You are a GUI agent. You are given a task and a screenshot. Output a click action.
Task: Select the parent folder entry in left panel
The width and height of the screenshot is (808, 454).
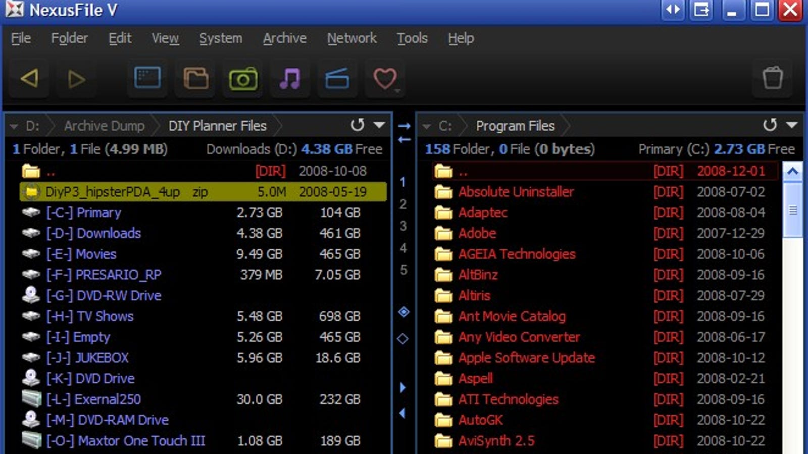pos(203,171)
